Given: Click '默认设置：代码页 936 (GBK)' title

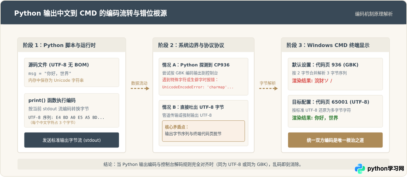Looking at the screenshot, I should [325, 65].
